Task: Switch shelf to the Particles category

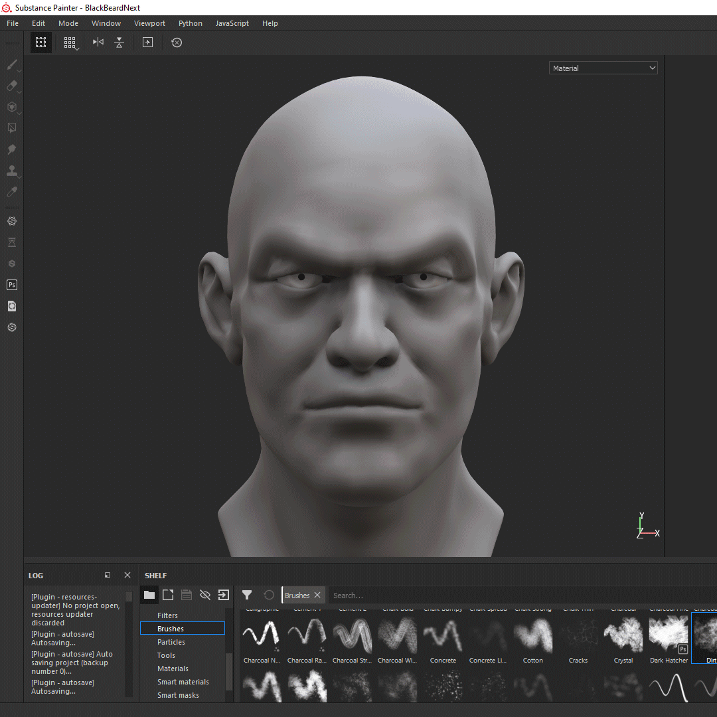Action: [171, 641]
